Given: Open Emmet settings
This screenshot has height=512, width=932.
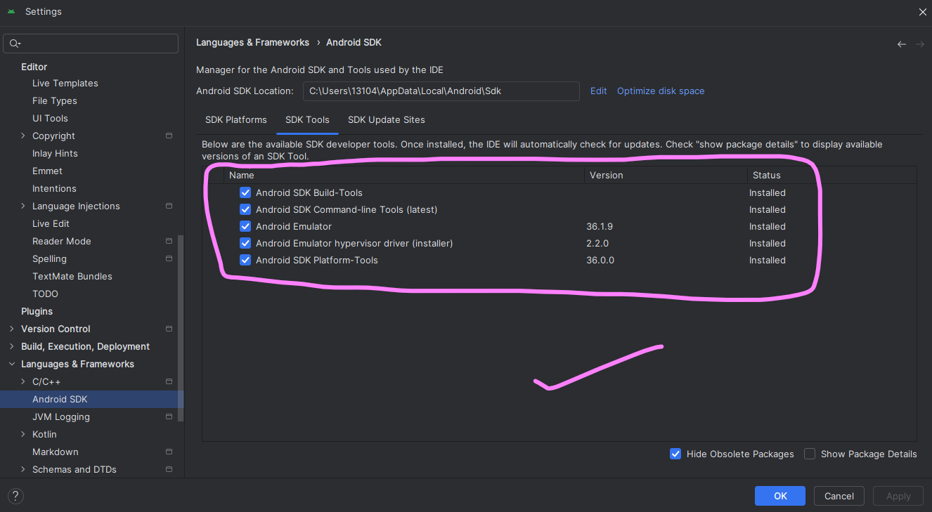Looking at the screenshot, I should tap(47, 171).
